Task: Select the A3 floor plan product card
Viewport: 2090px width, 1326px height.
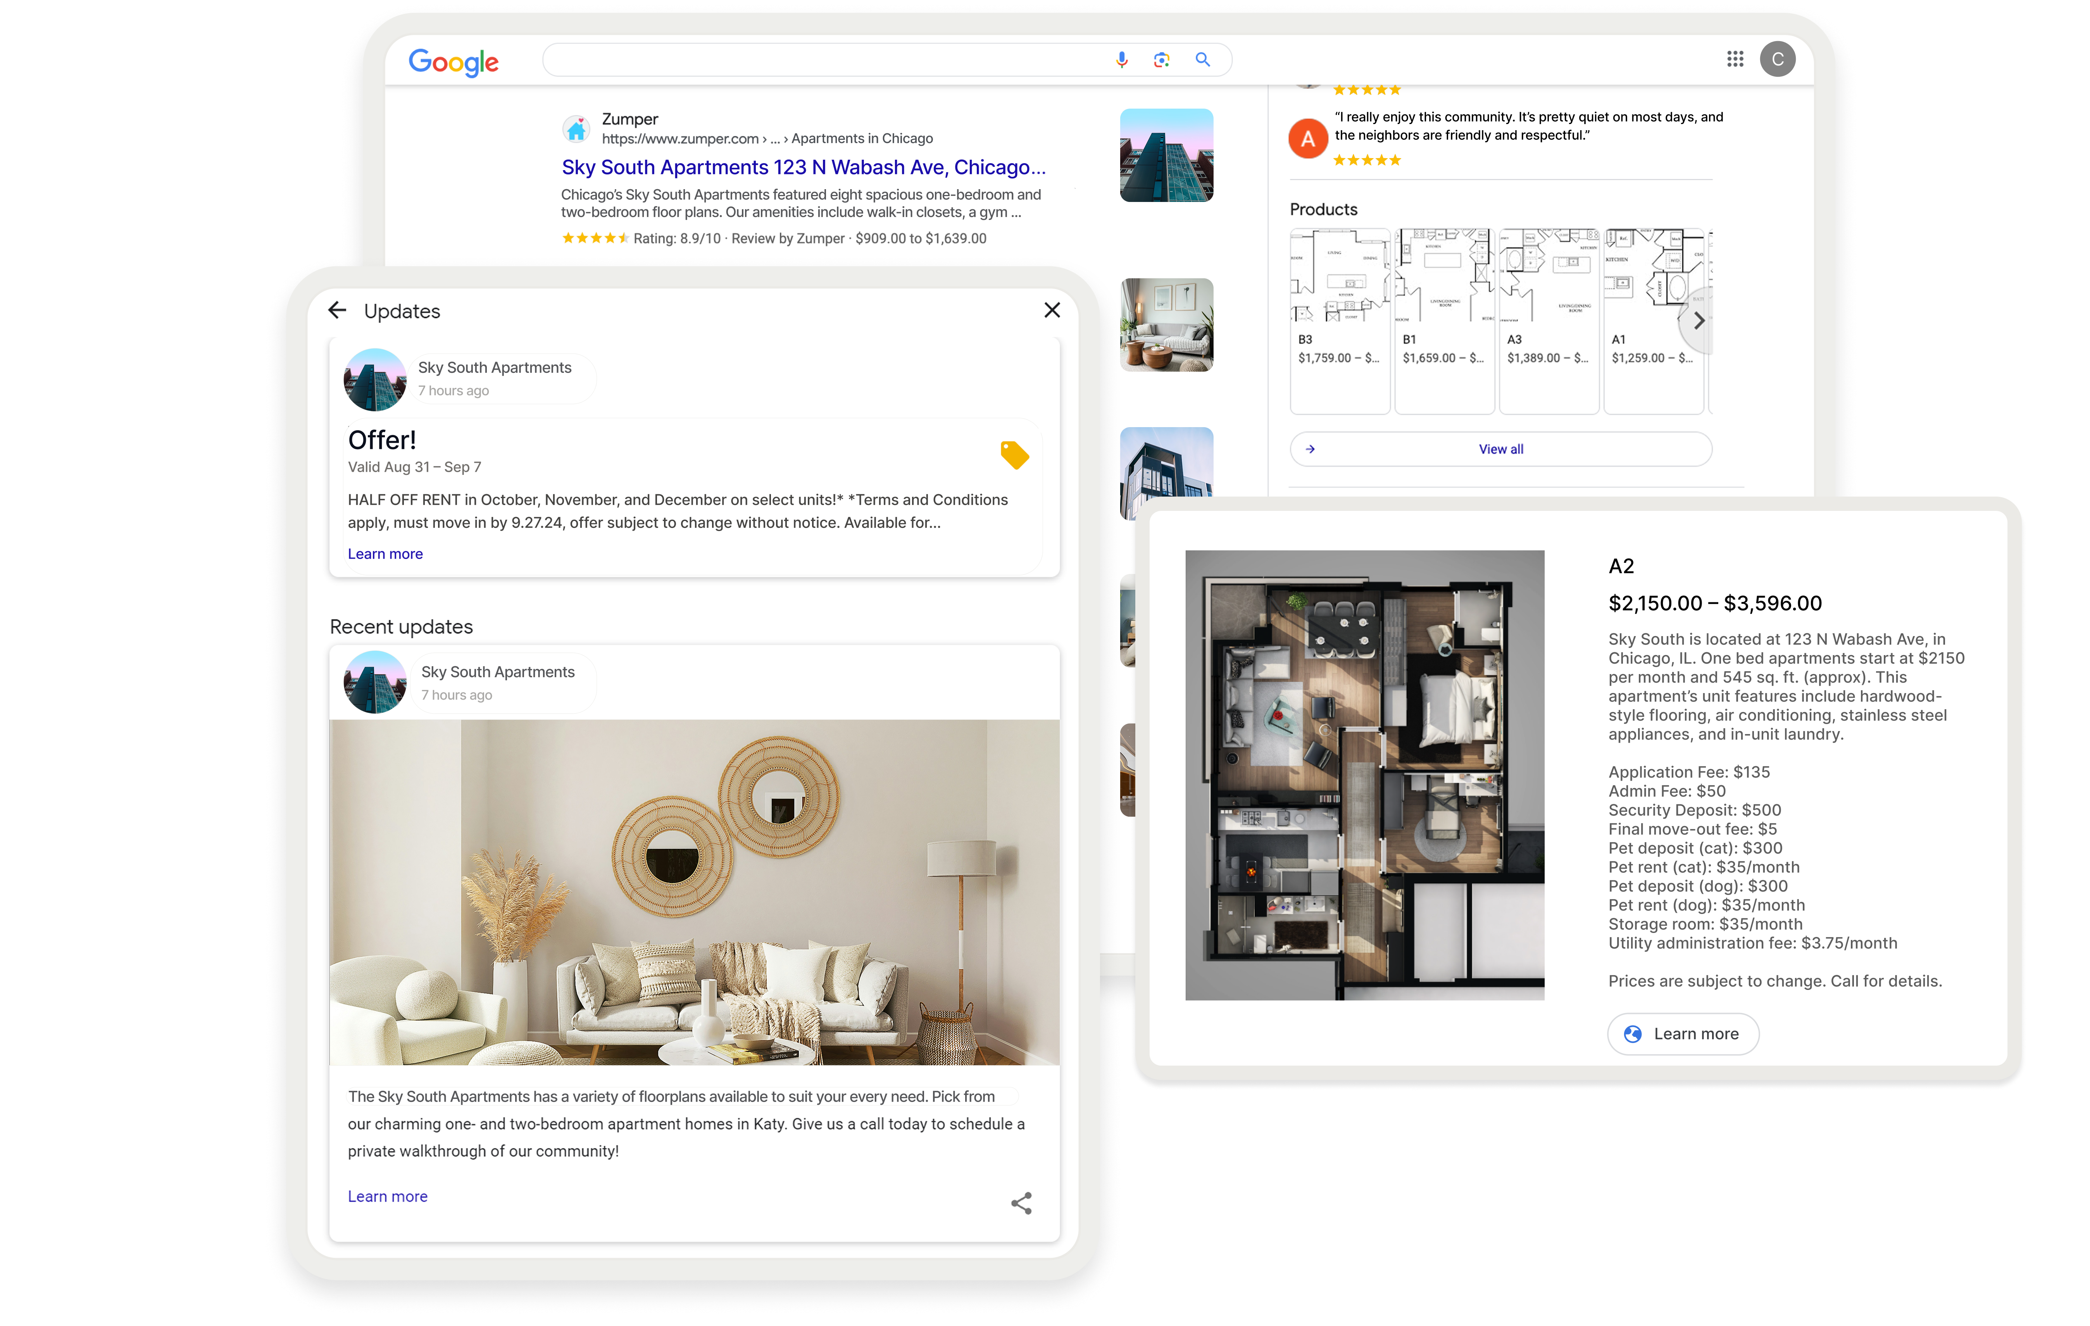Action: [1549, 321]
